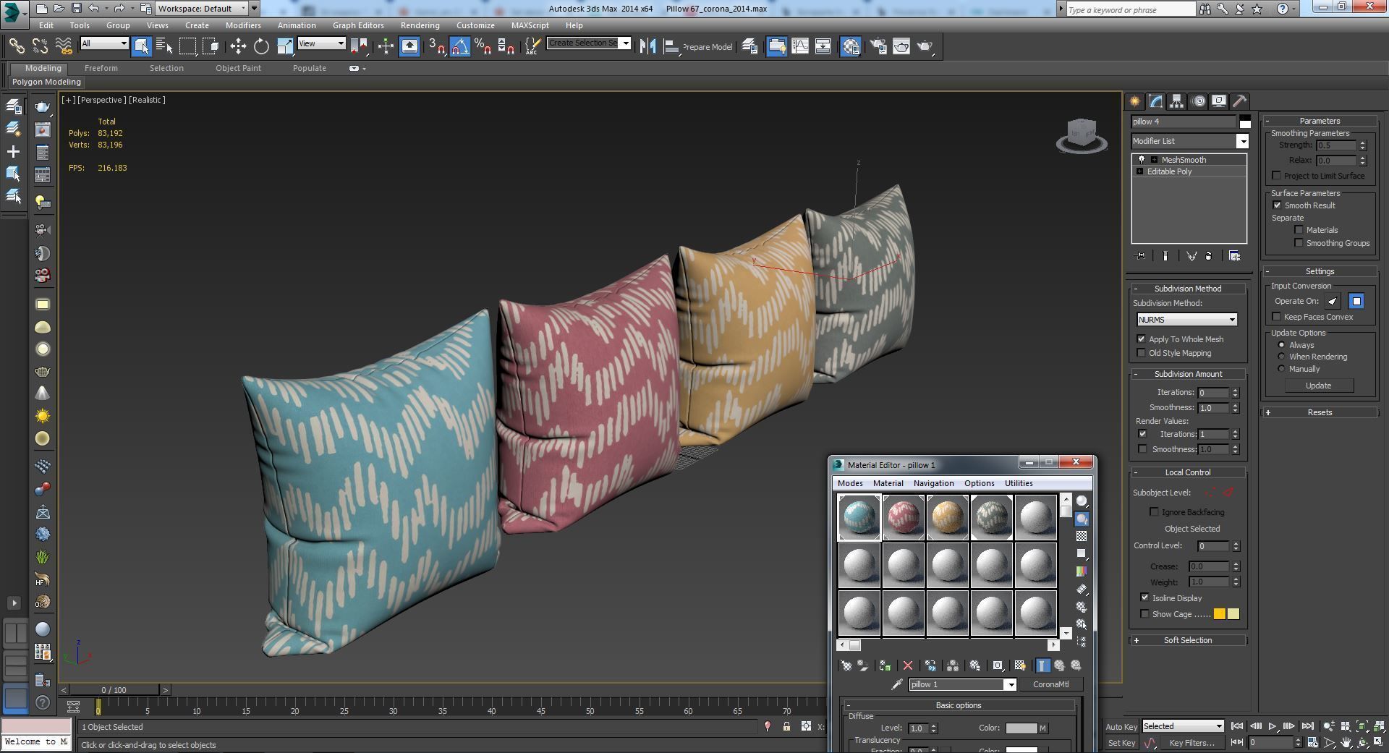Uncheck Smooth Result checkbox
Screen dimensions: 1389x753
point(1277,205)
